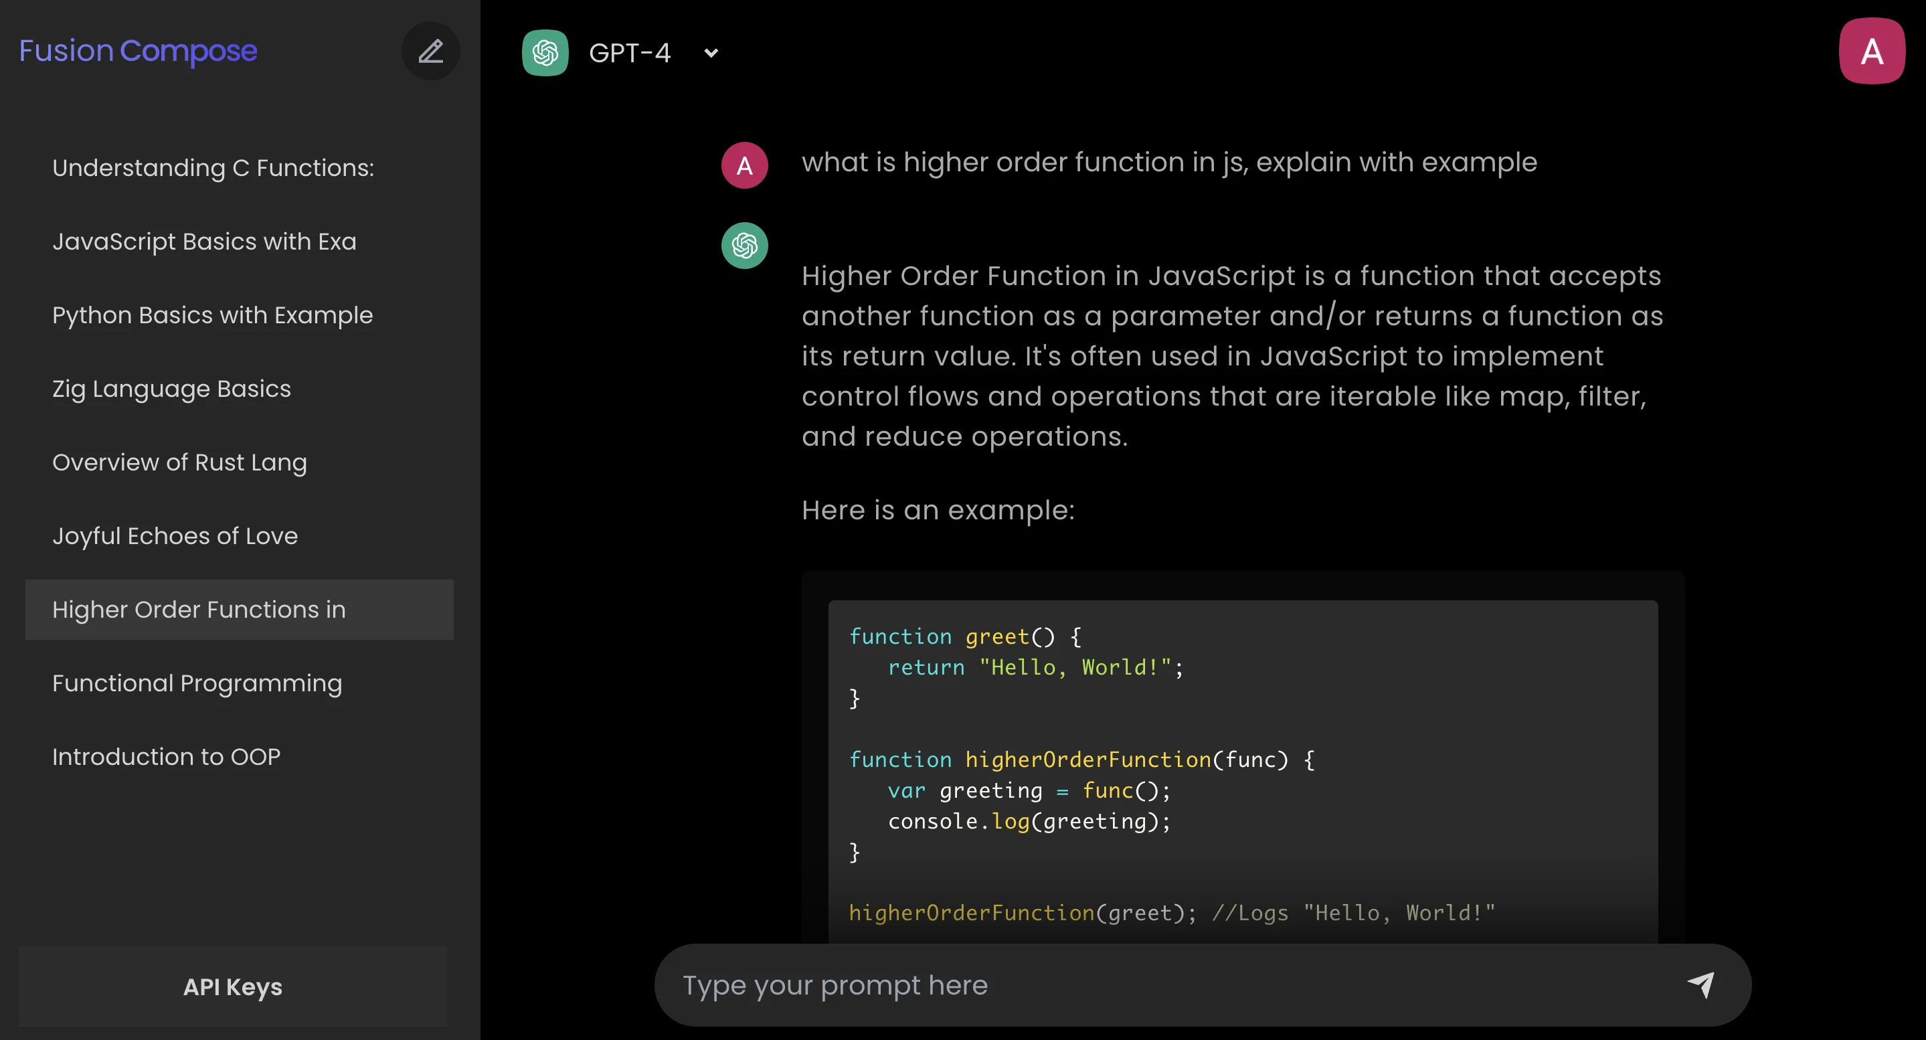This screenshot has height=1040, width=1926.
Task: Select Higher Order Functions in chat
Action: [x=199, y=610]
